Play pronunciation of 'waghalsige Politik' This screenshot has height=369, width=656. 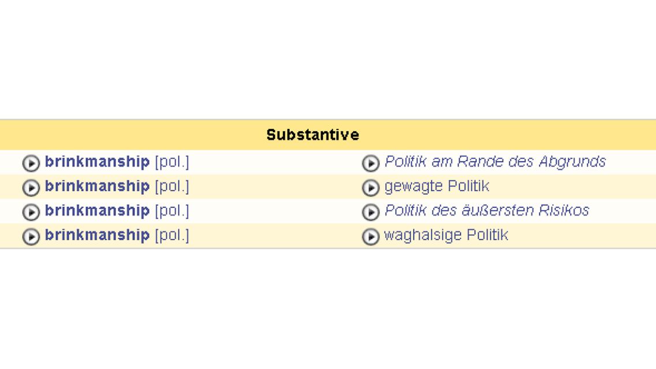tap(371, 236)
